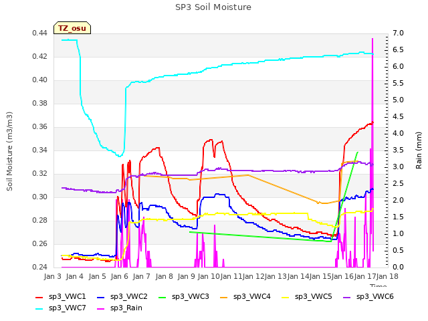Click the 0.5 rain axis value

click(x=398, y=251)
